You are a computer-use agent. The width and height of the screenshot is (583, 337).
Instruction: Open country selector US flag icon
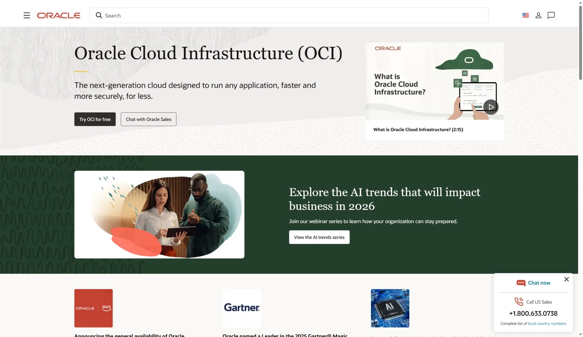pyautogui.click(x=526, y=15)
